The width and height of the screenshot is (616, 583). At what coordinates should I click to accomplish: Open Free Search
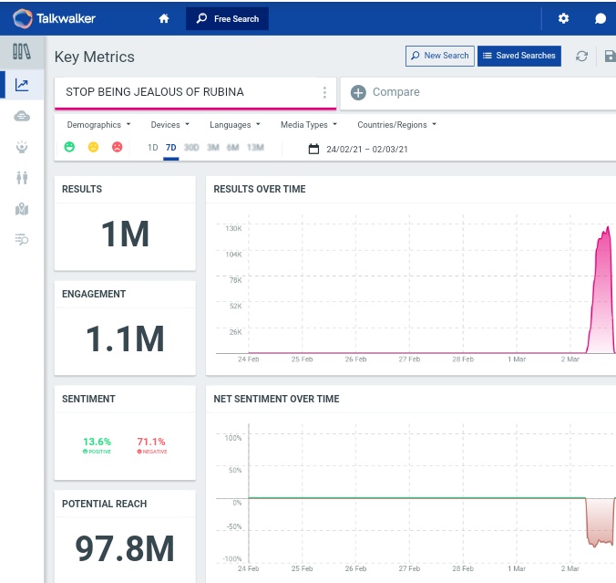pos(227,18)
